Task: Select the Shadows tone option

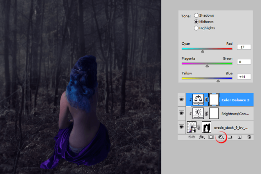Action: point(196,15)
